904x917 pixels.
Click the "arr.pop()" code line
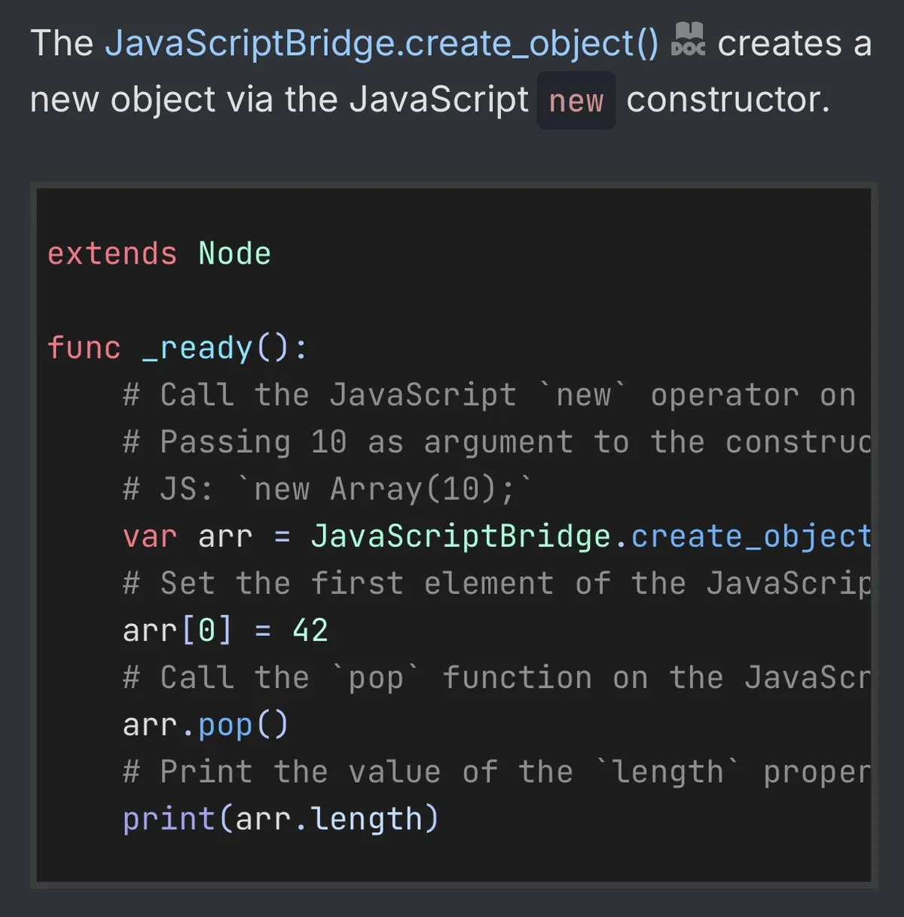click(x=206, y=725)
